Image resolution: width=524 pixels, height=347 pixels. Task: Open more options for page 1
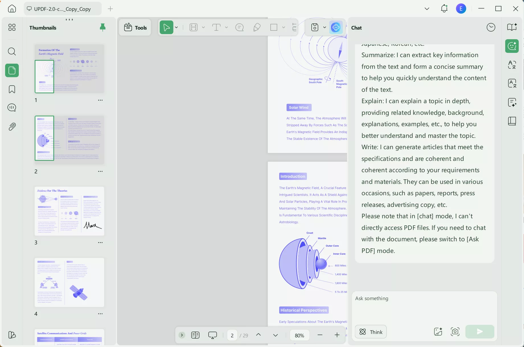coord(100,100)
